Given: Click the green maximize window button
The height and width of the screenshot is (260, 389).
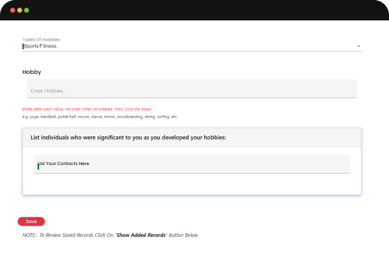Looking at the screenshot, I should (27, 11).
